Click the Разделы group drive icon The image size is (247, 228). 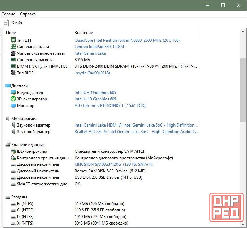[x=8, y=198]
